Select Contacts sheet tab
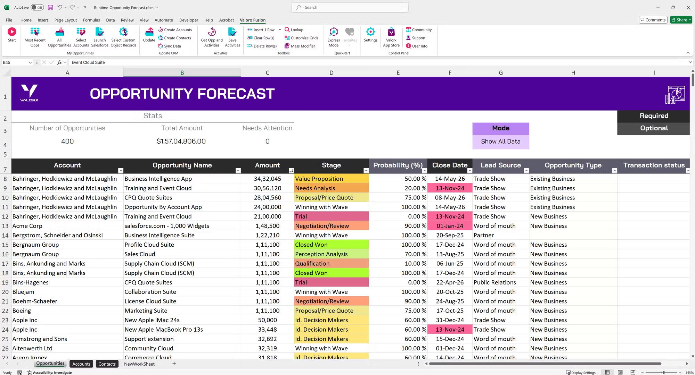Image resolution: width=695 pixels, height=375 pixels. [x=107, y=364]
